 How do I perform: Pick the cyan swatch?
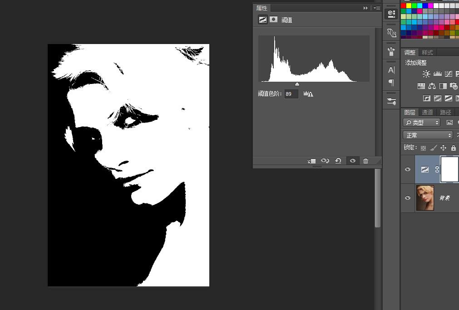[x=420, y=6]
